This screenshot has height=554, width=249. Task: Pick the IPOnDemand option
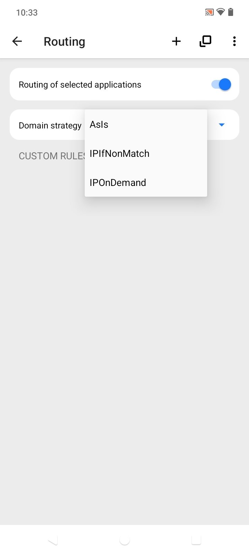point(118,183)
